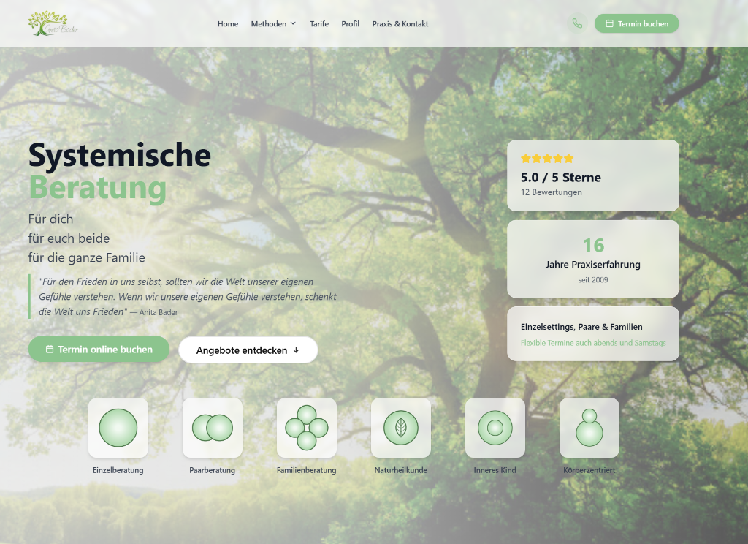The image size is (748, 544).
Task: Open the Profil menu item
Action: pyautogui.click(x=350, y=23)
